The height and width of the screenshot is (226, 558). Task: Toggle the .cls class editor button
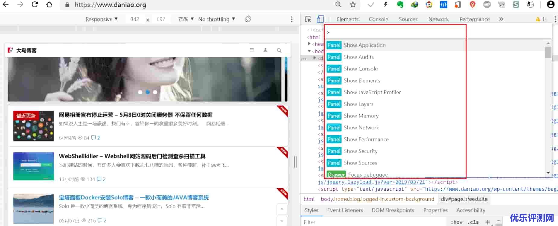[x=473, y=222]
